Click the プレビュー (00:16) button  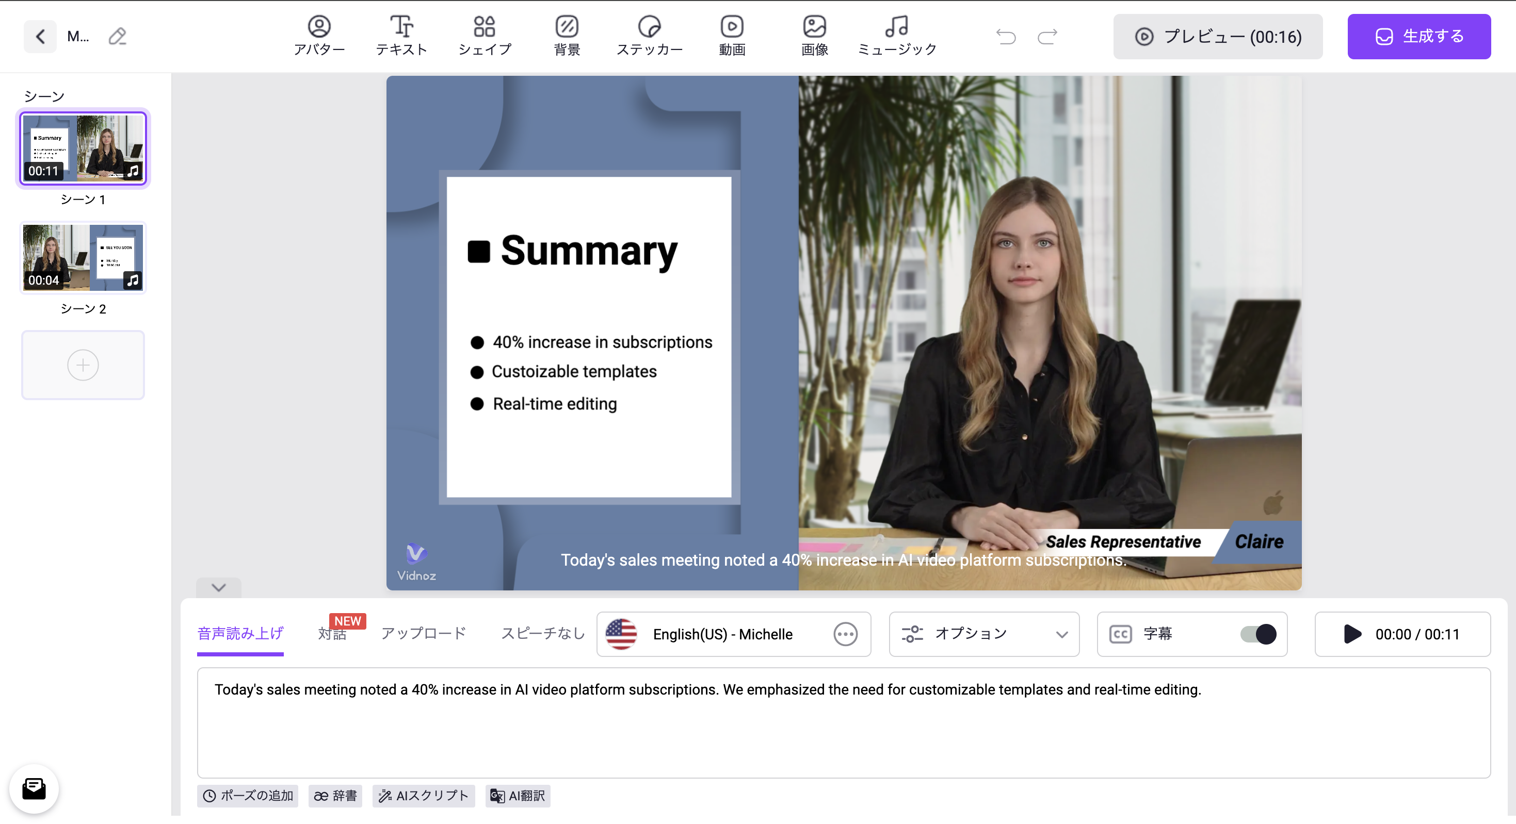(1217, 37)
